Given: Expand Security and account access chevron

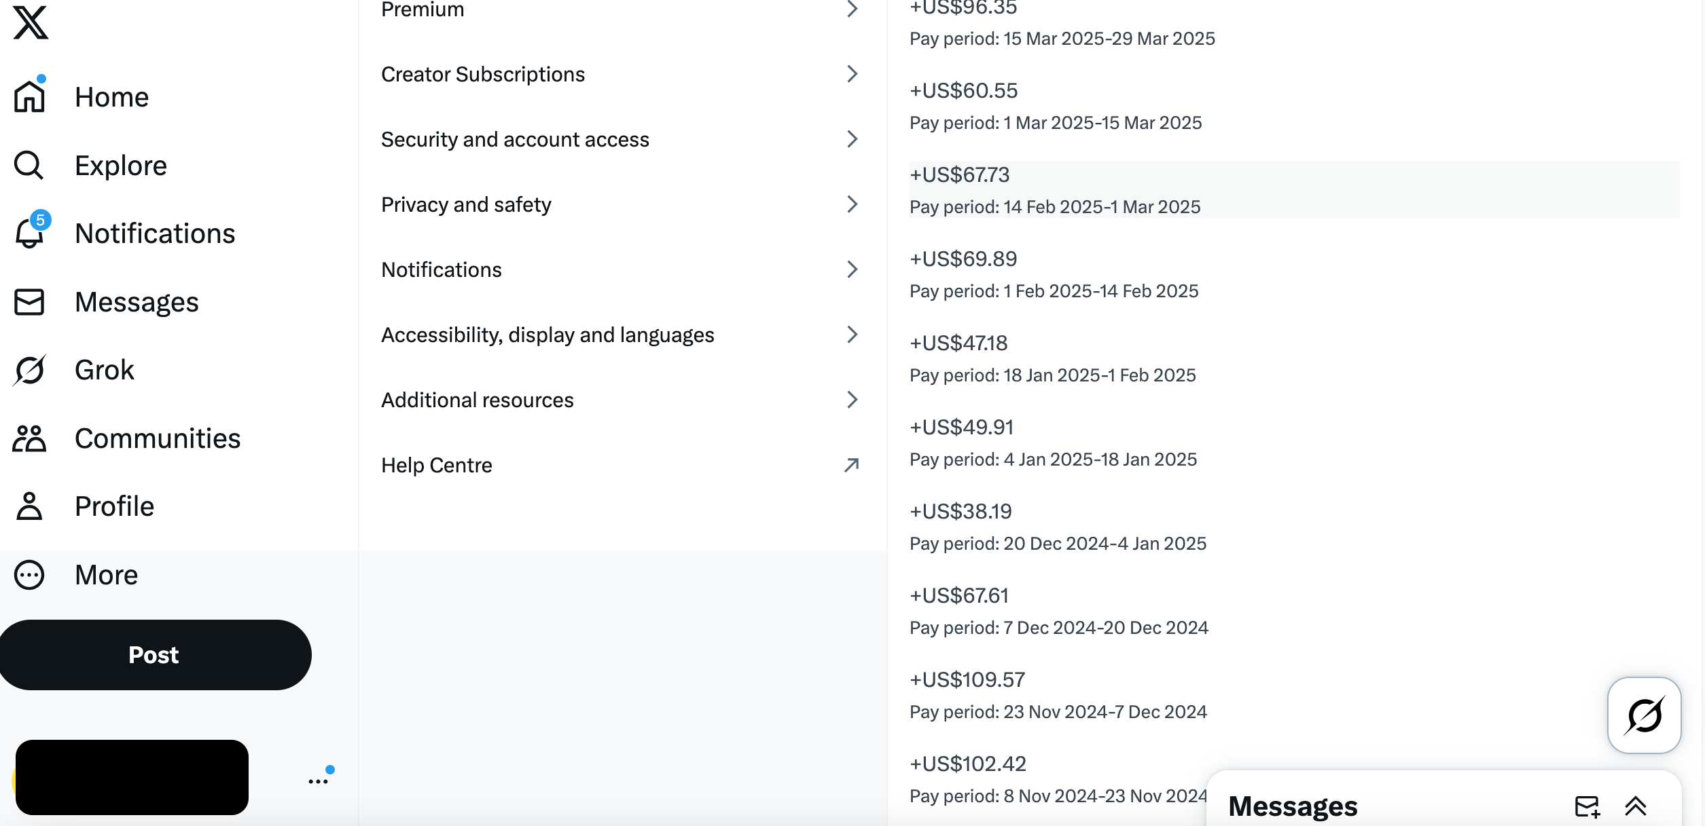Looking at the screenshot, I should pyautogui.click(x=852, y=139).
